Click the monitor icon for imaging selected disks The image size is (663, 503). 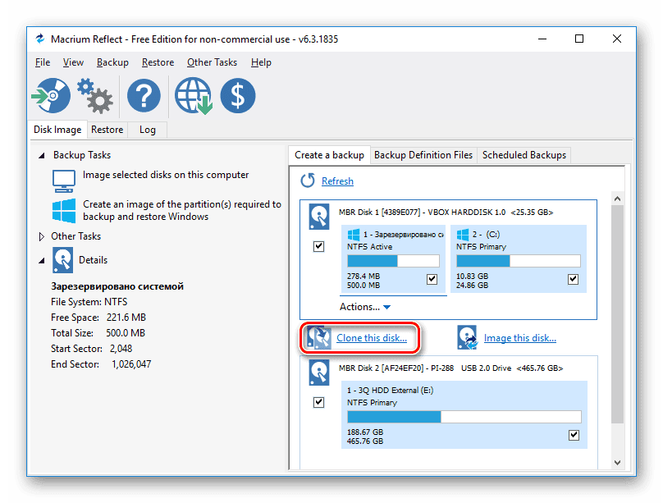(x=64, y=181)
